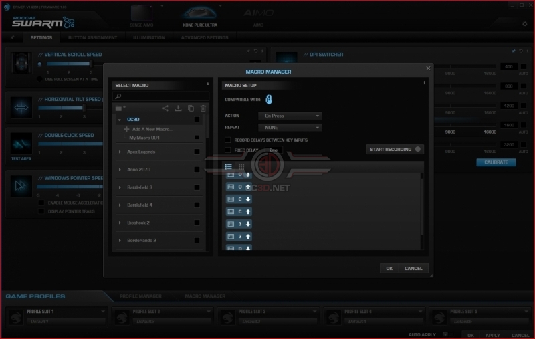Click the dialog Cancel button
The image size is (535, 339).
[x=413, y=268]
